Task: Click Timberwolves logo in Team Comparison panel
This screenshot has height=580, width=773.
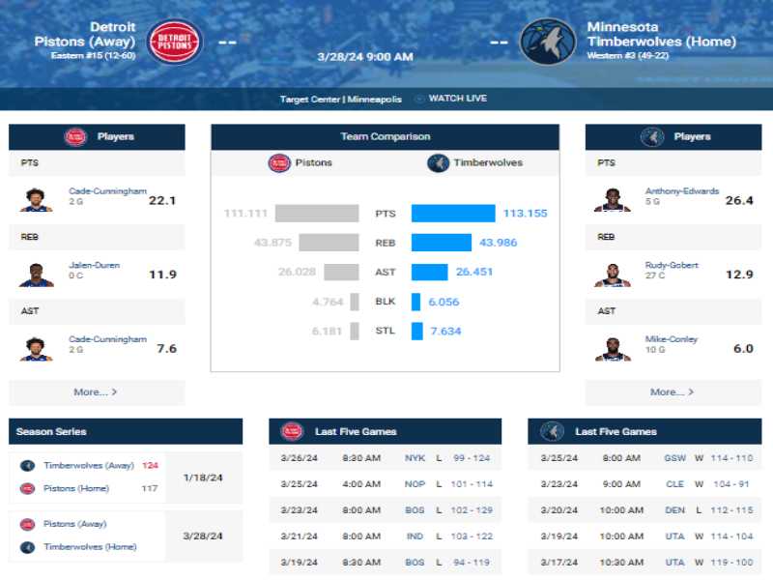Action: coord(439,162)
